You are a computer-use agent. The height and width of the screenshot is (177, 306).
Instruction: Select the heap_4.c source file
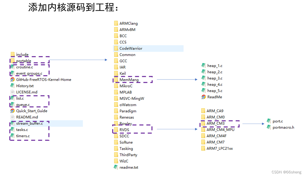click(x=214, y=84)
